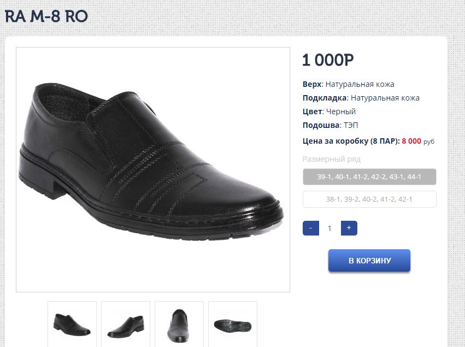Click the "Размерный ряд" label

coord(332,160)
